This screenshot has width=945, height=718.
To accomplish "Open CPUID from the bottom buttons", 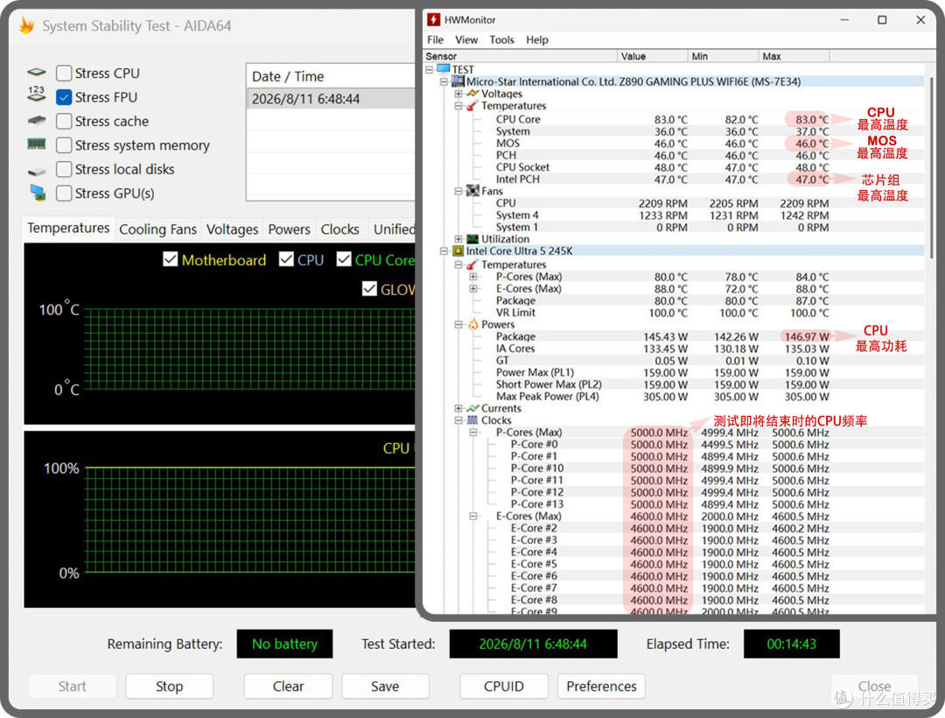I will coord(504,686).
